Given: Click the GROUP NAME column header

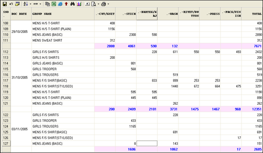Looking at the screenshot, I should tap(63, 14).
